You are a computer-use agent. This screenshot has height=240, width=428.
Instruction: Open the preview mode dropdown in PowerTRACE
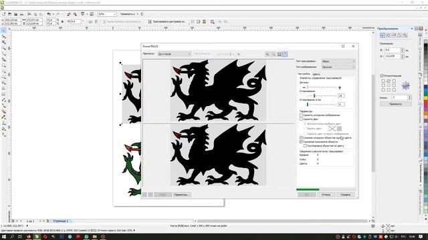click(x=174, y=54)
